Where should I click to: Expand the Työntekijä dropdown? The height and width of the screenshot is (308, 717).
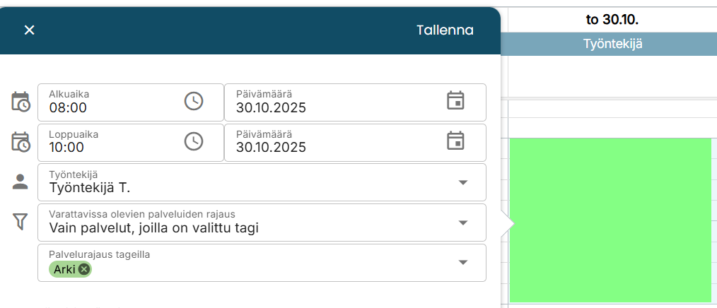pyautogui.click(x=463, y=182)
